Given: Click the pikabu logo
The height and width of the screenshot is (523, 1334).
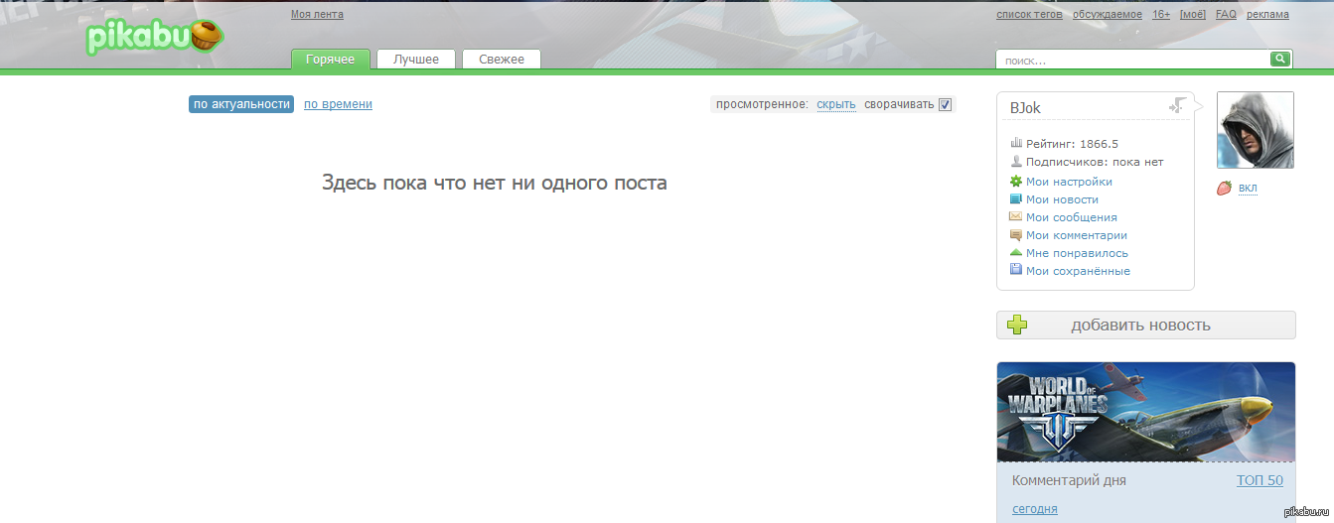Looking at the screenshot, I should (x=153, y=38).
